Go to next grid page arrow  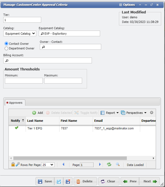click(100, 165)
